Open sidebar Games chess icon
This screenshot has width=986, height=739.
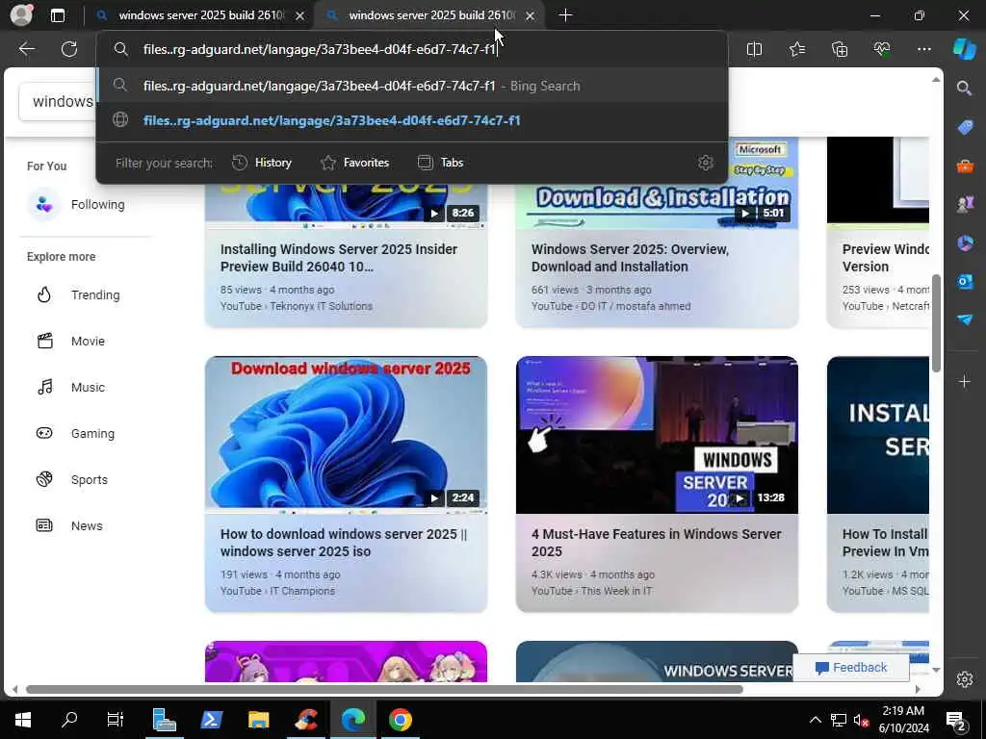965,204
